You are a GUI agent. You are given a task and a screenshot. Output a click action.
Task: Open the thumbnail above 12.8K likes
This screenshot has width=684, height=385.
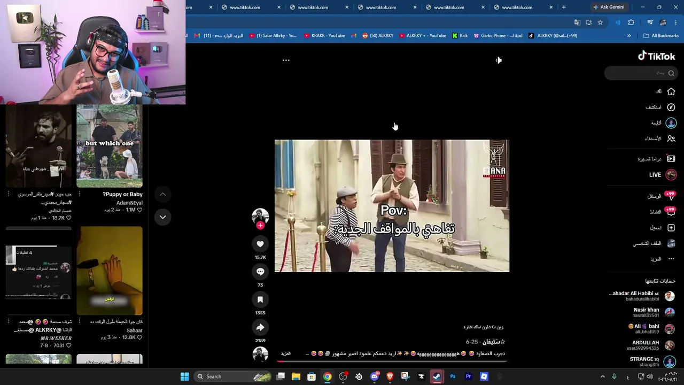(x=110, y=271)
